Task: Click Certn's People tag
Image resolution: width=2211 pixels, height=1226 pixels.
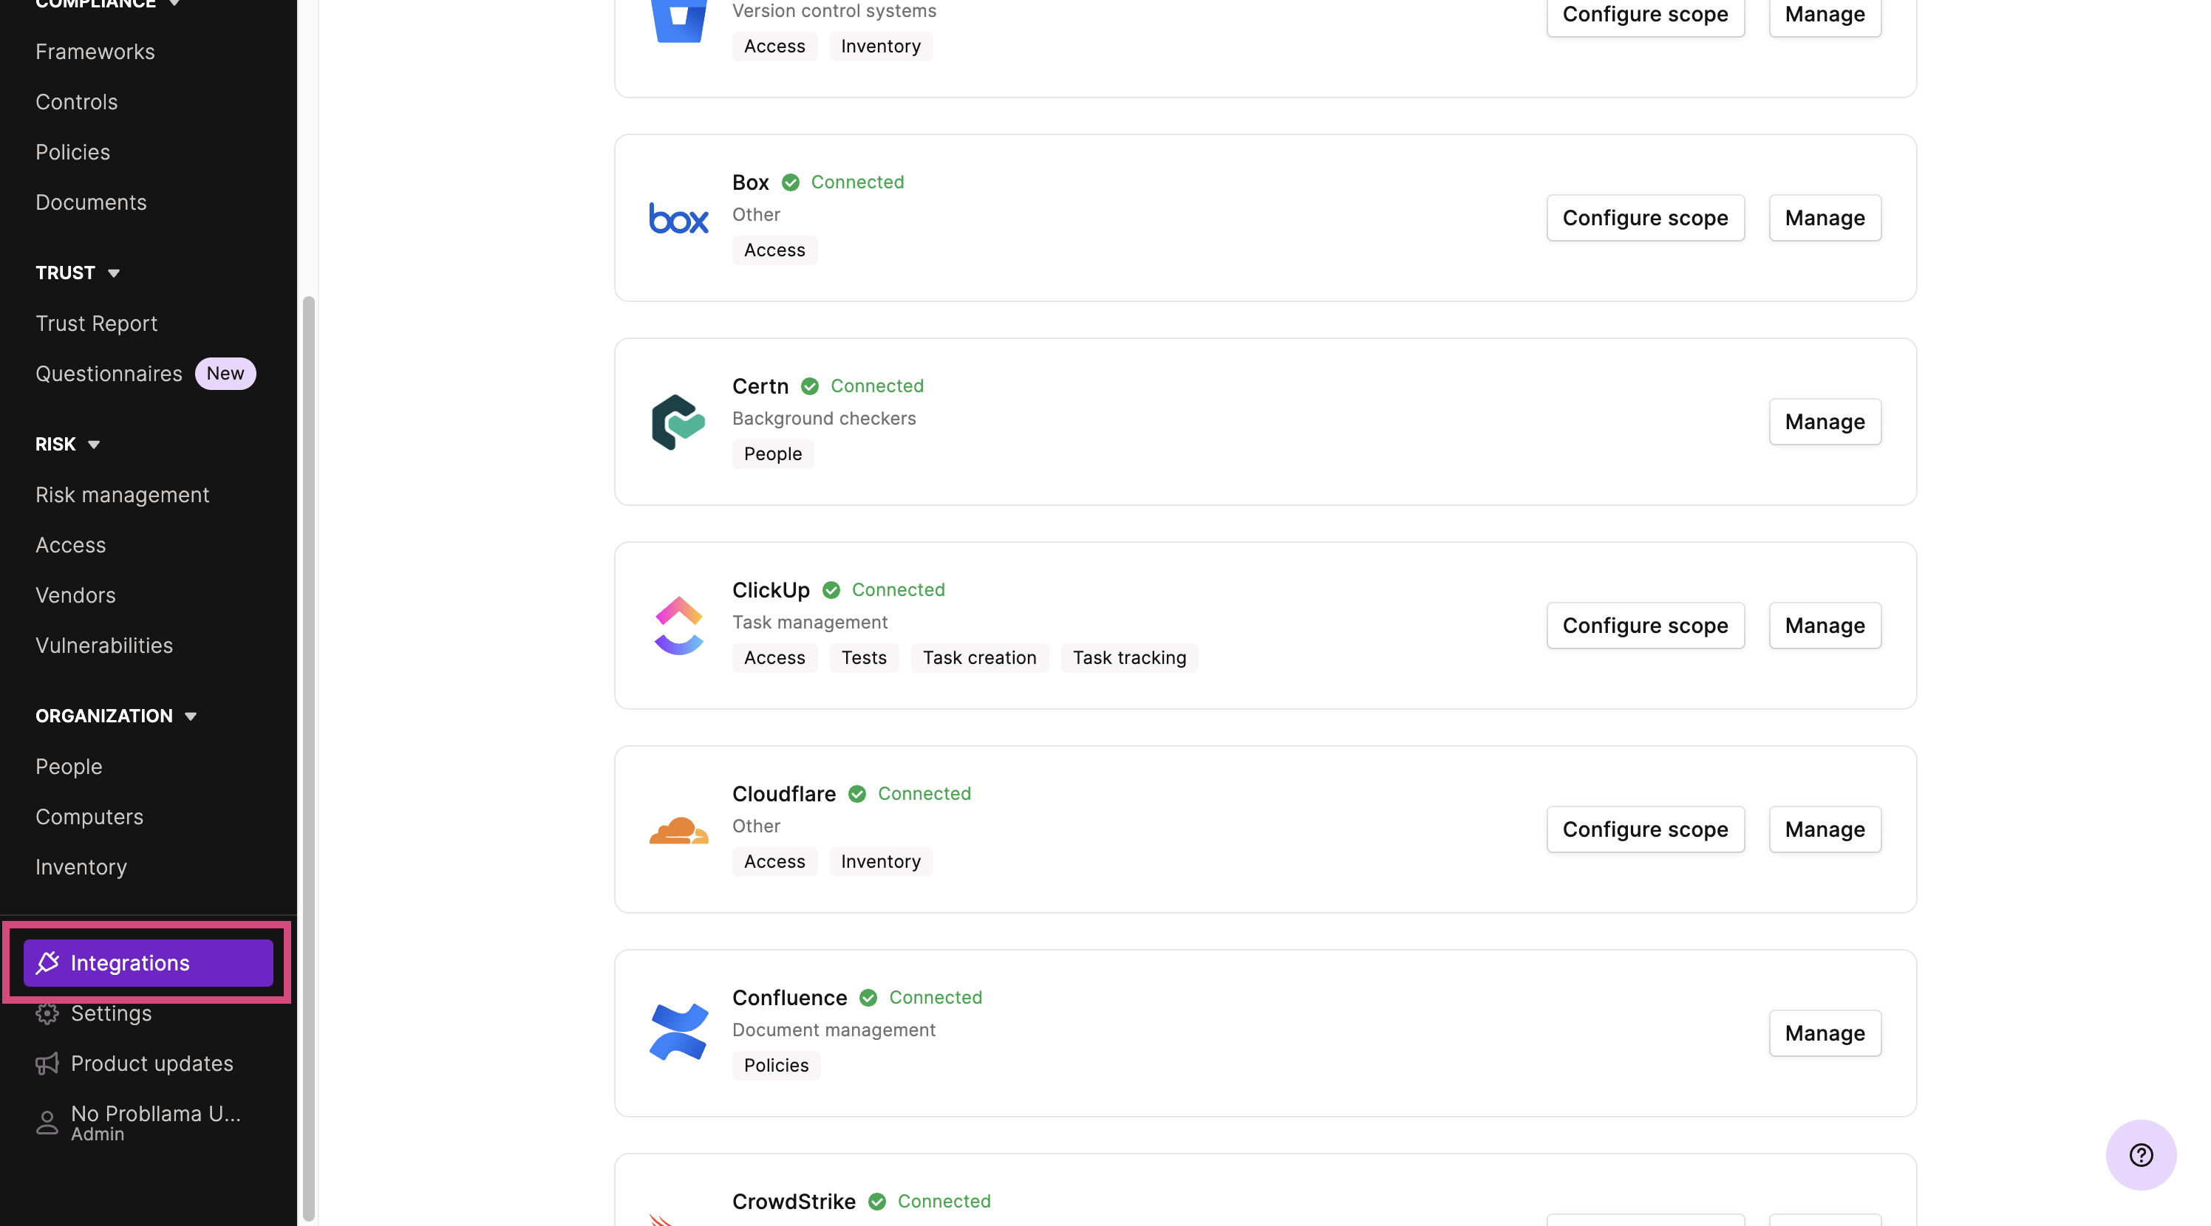Action: click(772, 454)
